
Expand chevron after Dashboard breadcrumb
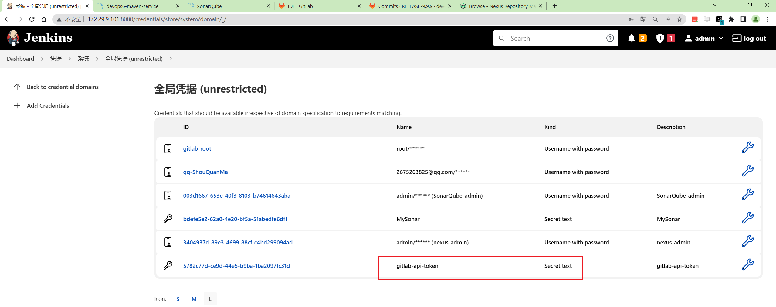[x=42, y=59]
